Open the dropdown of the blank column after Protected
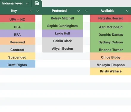This screenshot has width=131, height=112. 86,11
